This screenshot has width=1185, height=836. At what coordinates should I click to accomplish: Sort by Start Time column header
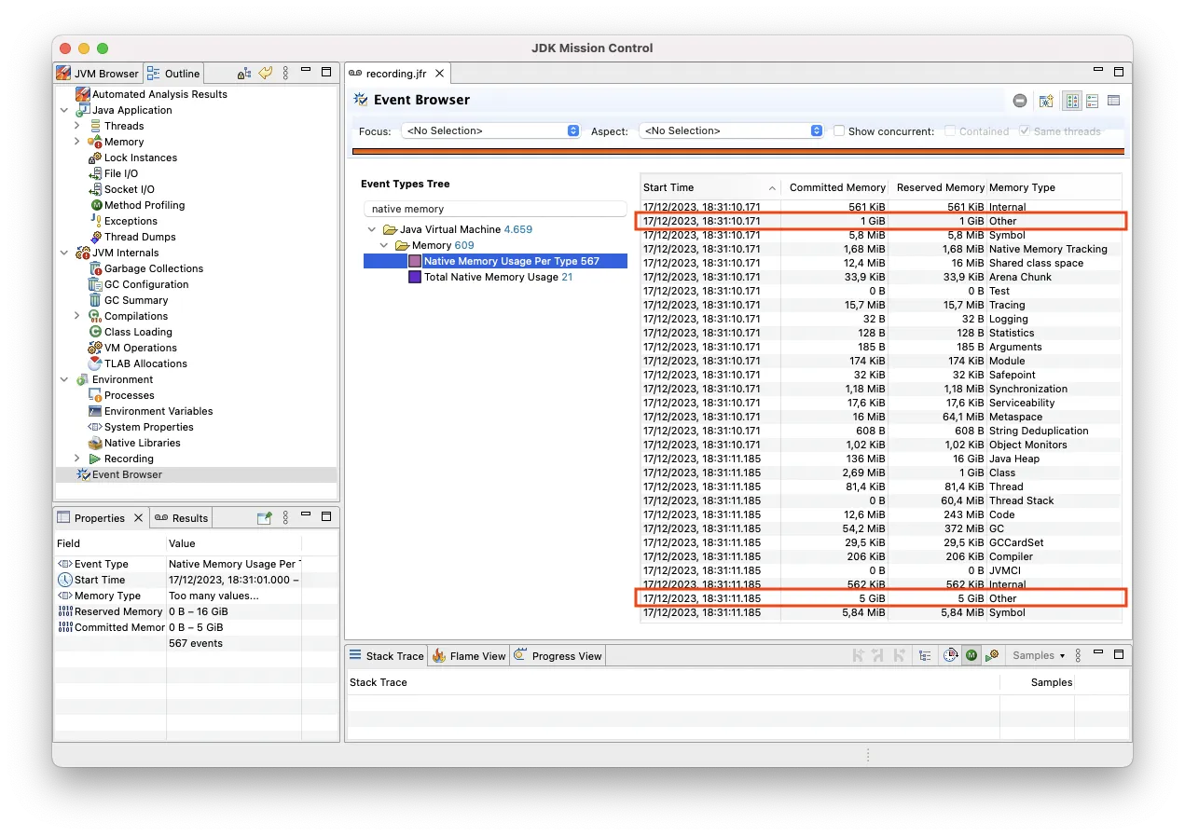[710, 187]
